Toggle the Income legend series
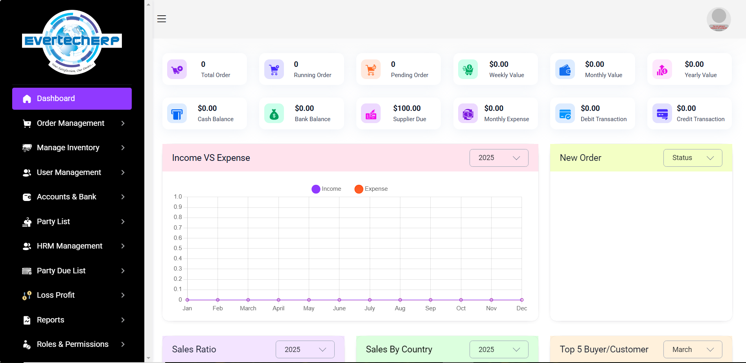This screenshot has width=746, height=363. tap(326, 189)
